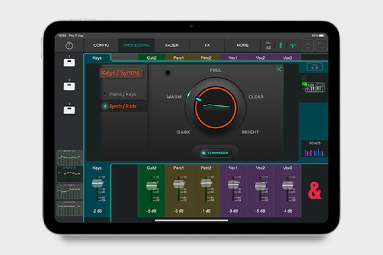The height and width of the screenshot is (255, 383).
Task: Open the Keys / Synths category dropdown
Action: 121,73
